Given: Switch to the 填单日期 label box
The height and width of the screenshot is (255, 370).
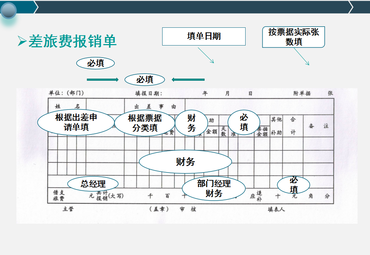Looking at the screenshot, I should 204,36.
